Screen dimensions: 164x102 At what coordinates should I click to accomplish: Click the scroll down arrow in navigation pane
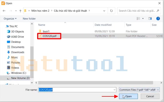tap(32, 83)
